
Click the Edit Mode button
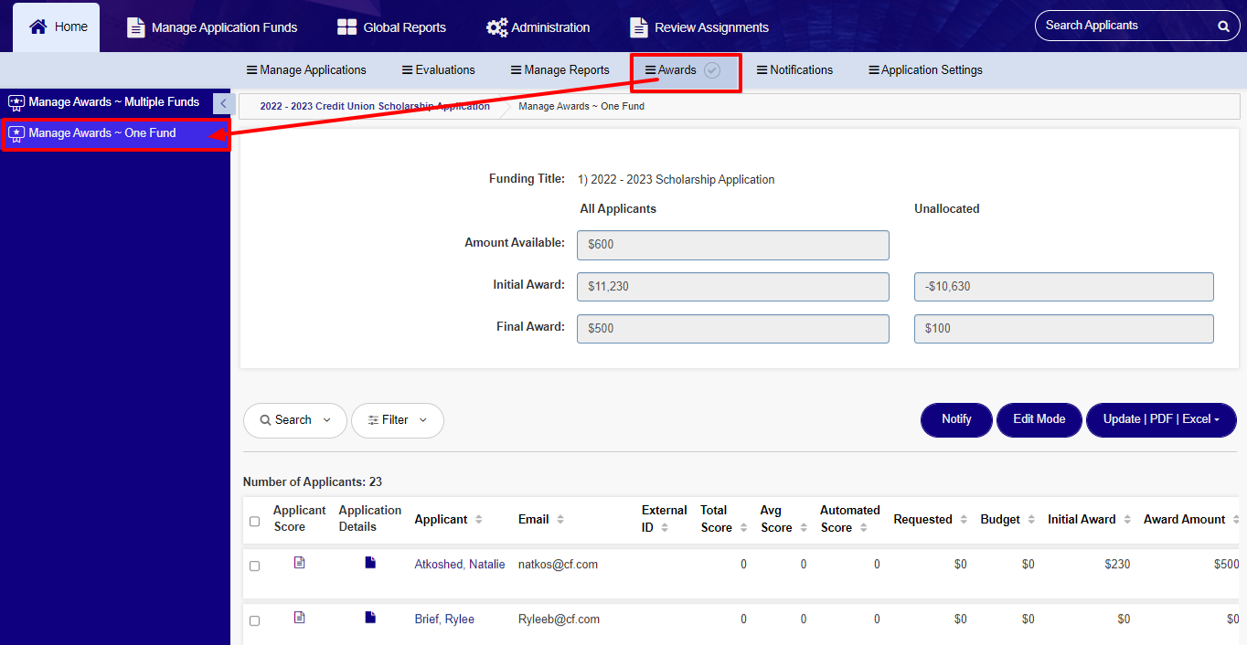coord(1039,419)
